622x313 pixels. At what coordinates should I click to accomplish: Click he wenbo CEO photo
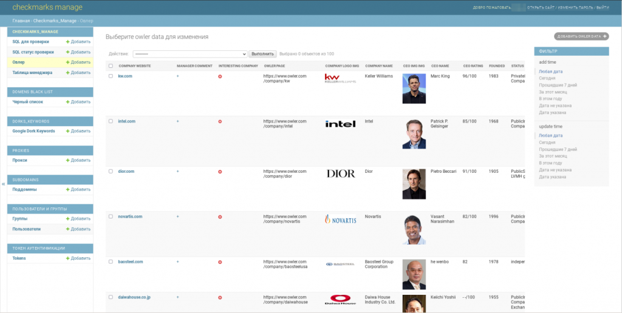point(414,275)
